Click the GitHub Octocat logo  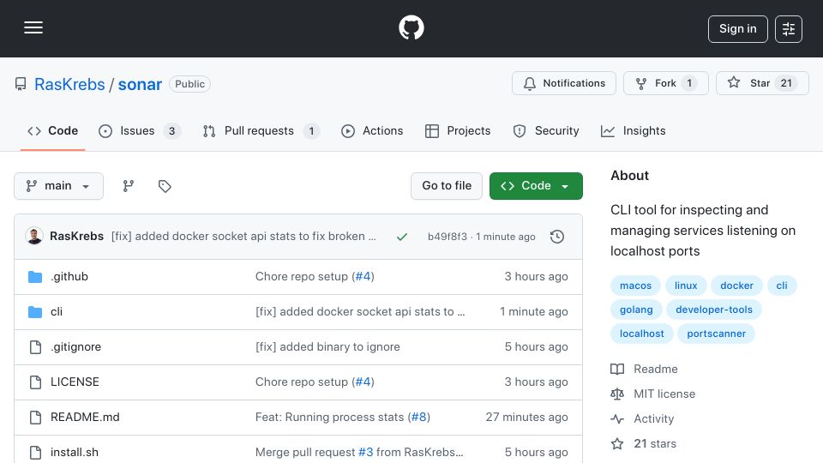(x=411, y=27)
